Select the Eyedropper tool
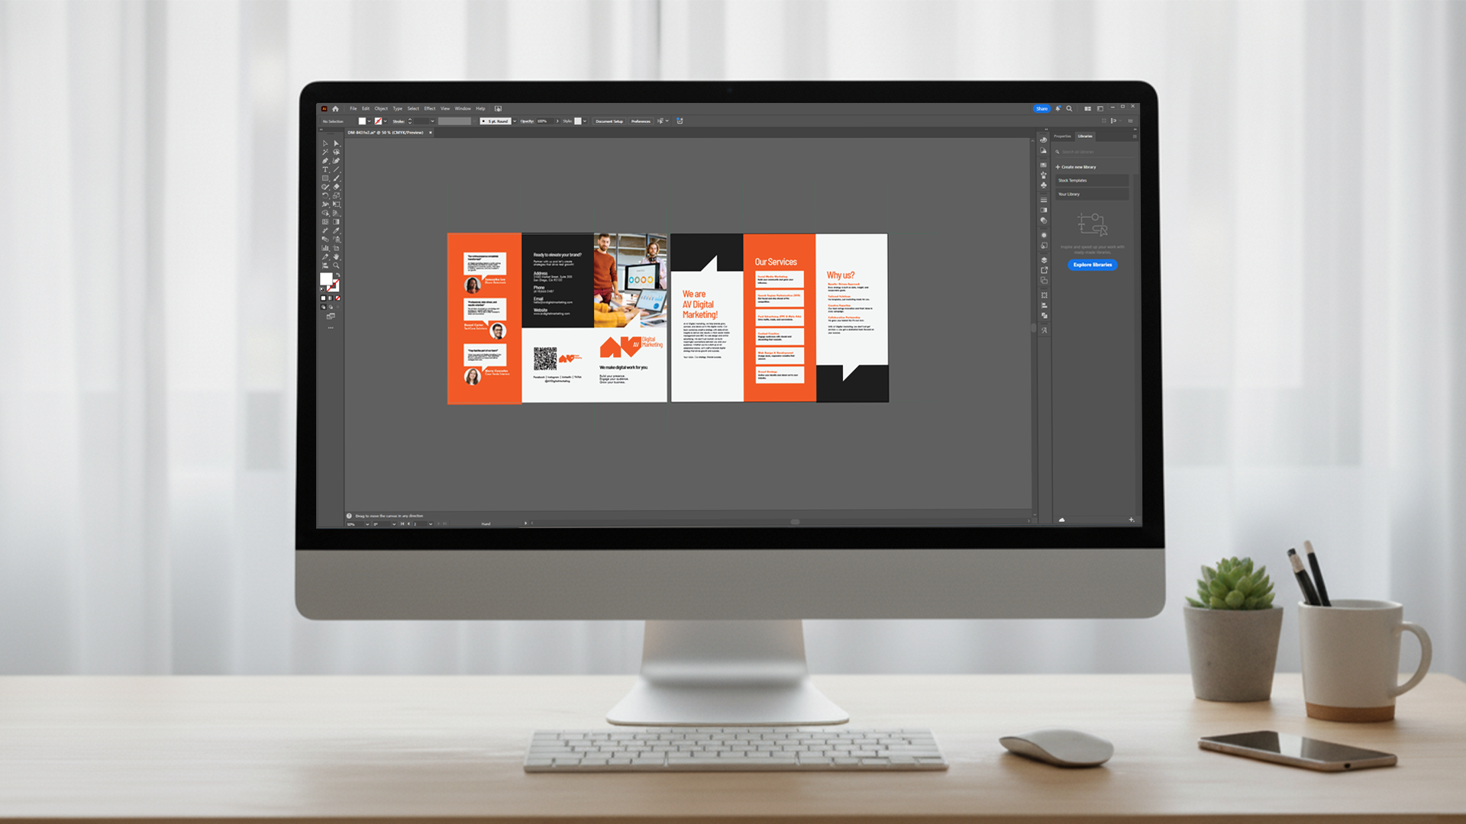1466x824 pixels. click(336, 230)
